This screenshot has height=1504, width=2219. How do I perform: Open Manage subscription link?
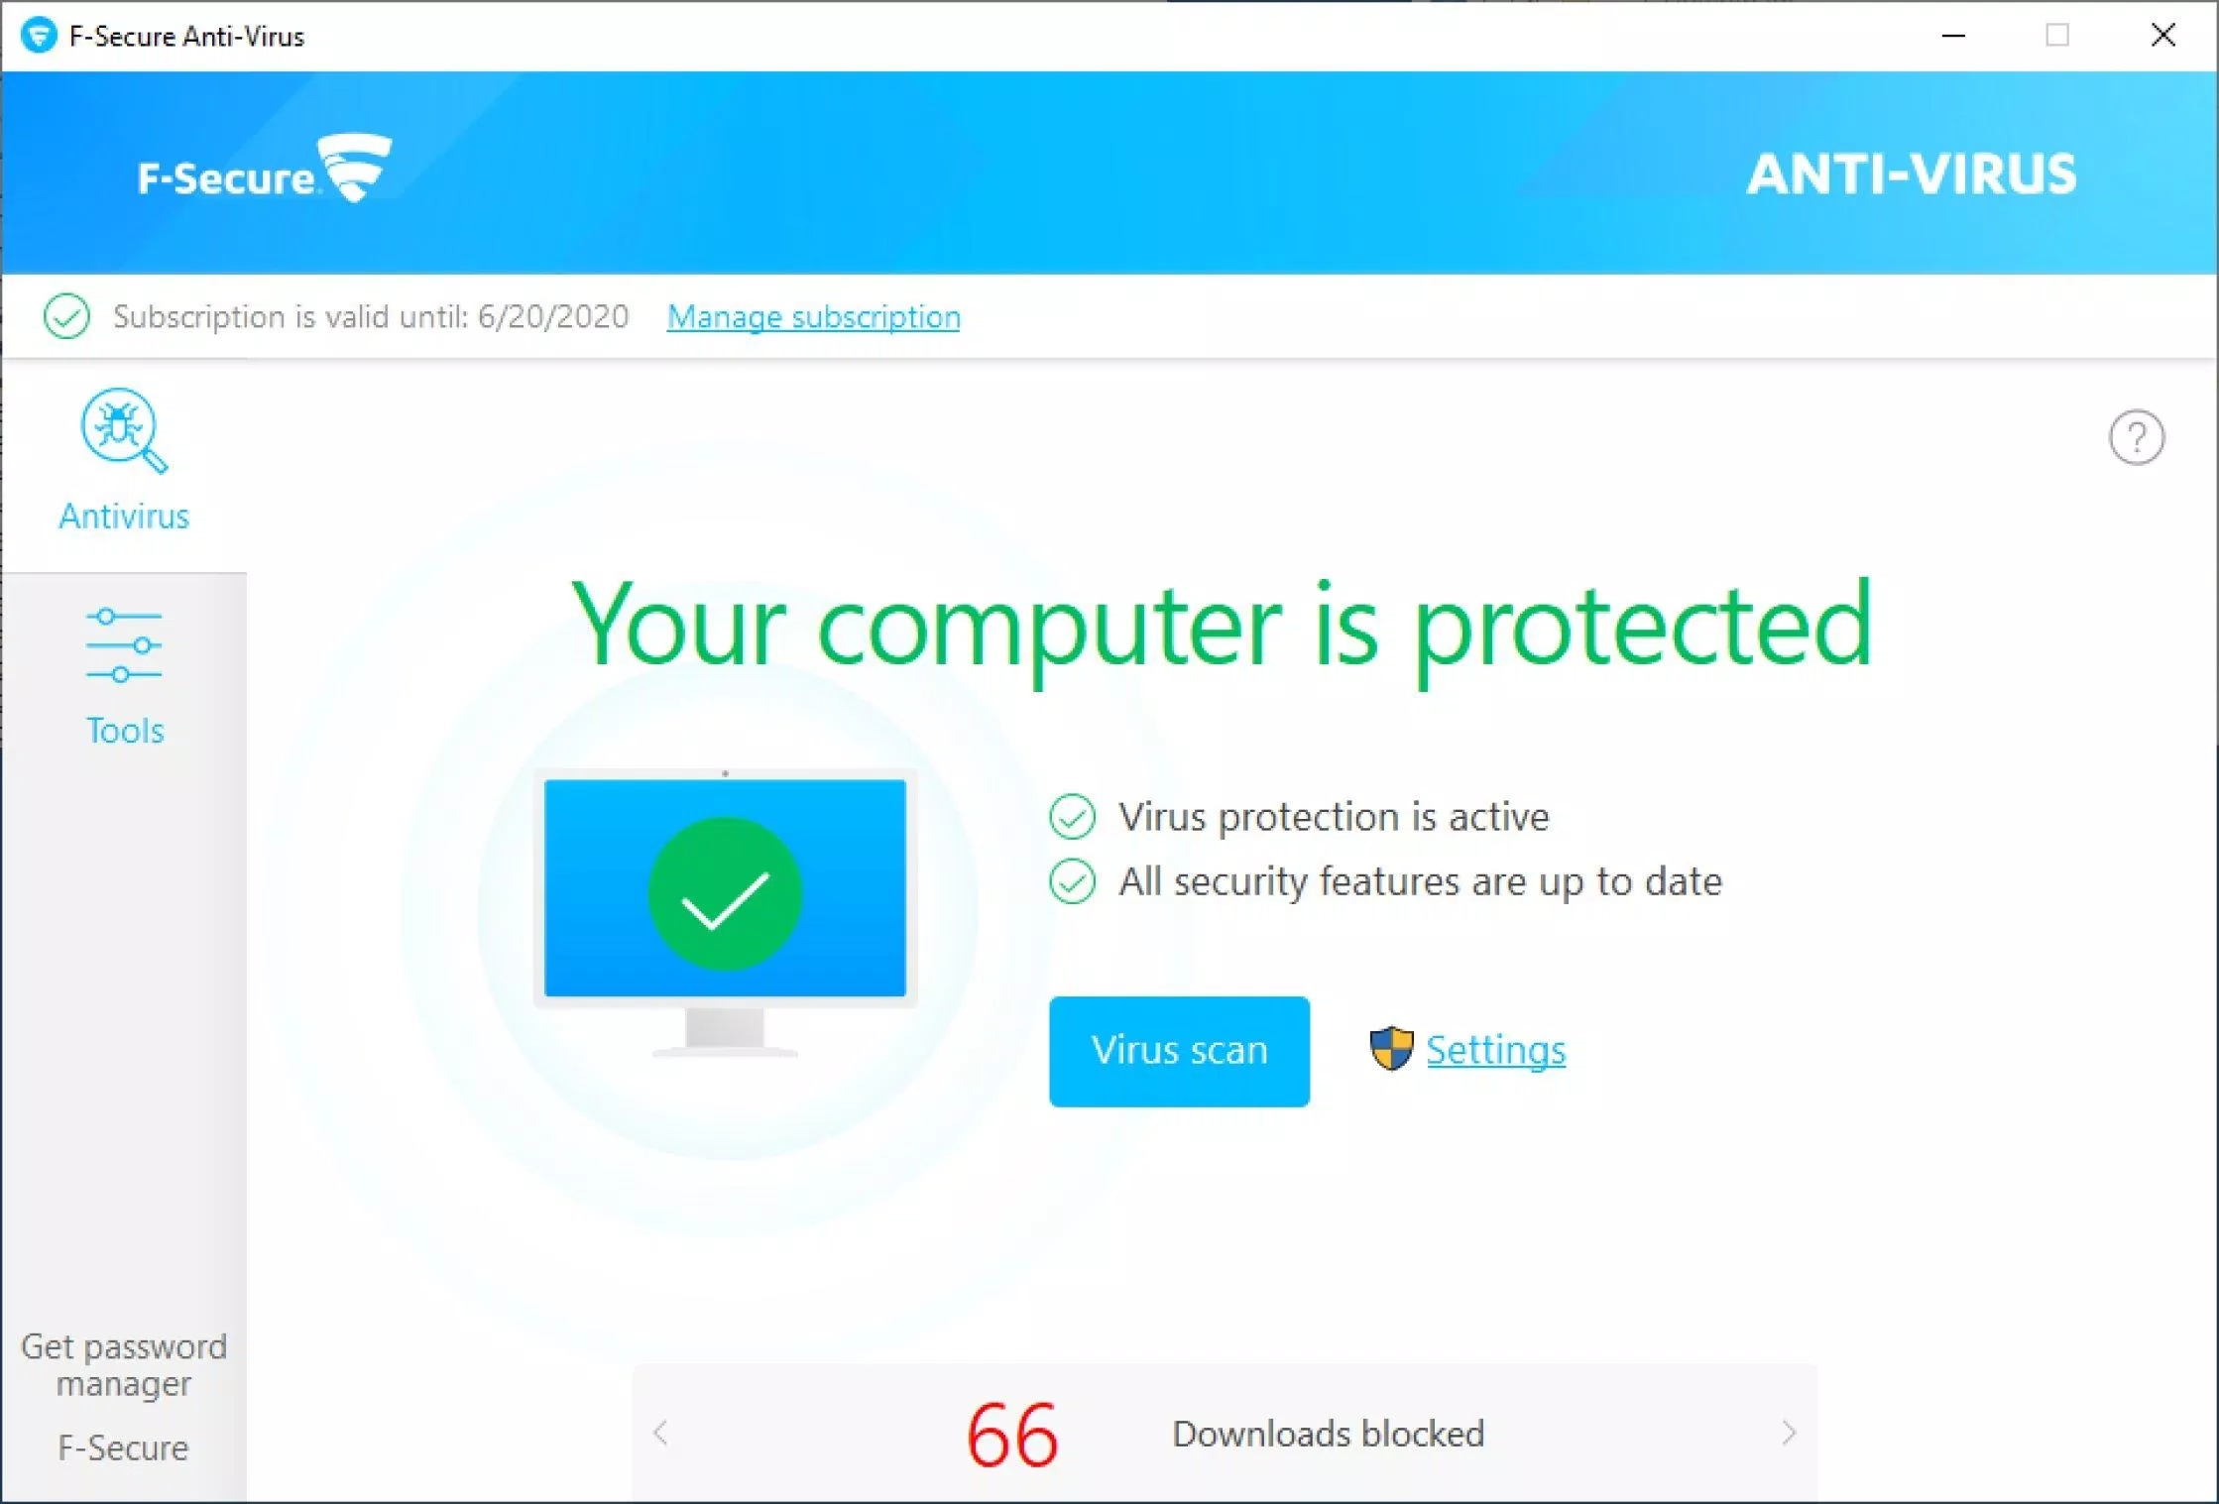click(811, 317)
